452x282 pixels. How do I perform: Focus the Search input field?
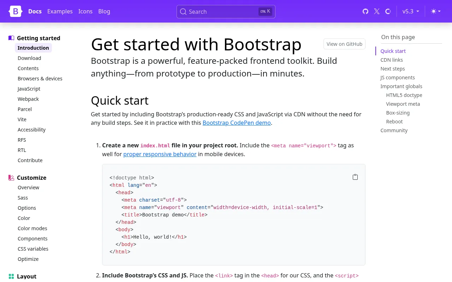coord(226,12)
